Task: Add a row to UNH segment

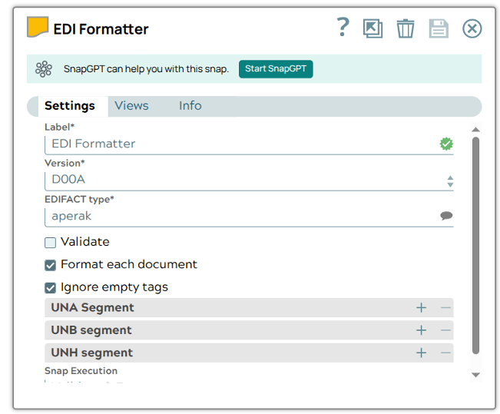Action: [x=421, y=353]
